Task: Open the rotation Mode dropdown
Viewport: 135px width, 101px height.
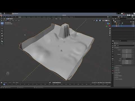Action: tap(127, 59)
